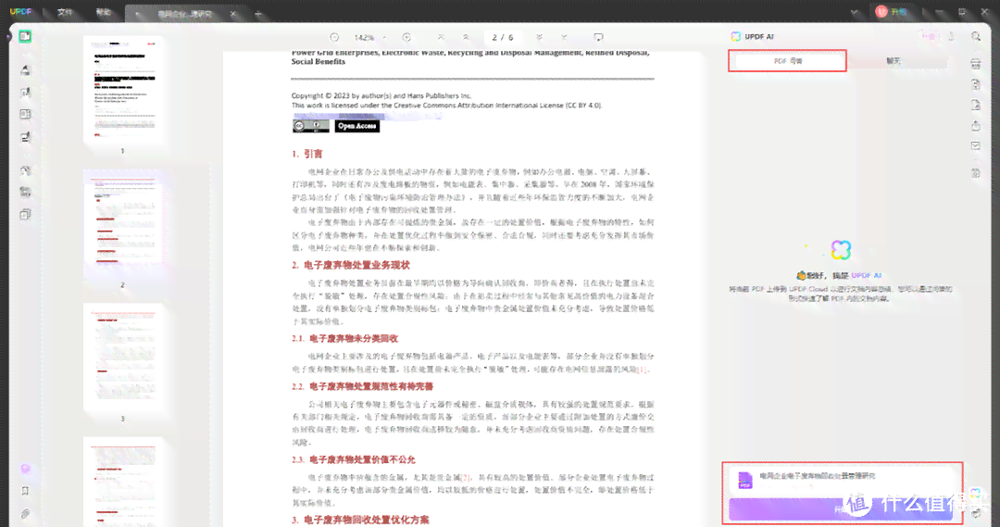Open the Prepare Form tool icon in left sidebar
The image size is (1000, 527).
coord(25,170)
